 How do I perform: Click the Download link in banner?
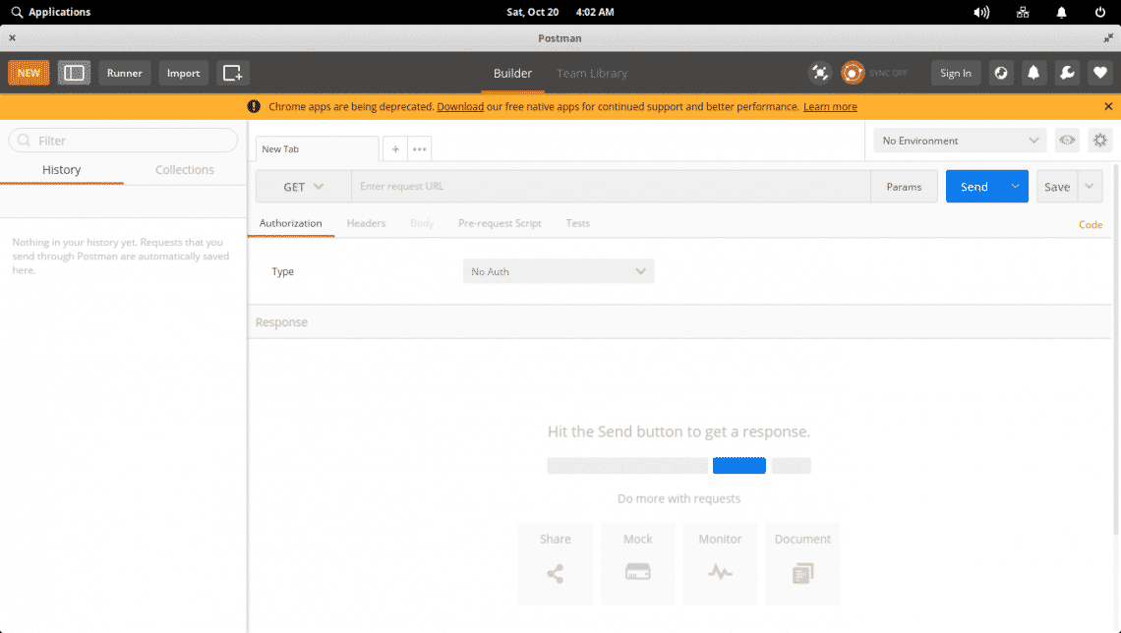pyautogui.click(x=460, y=106)
